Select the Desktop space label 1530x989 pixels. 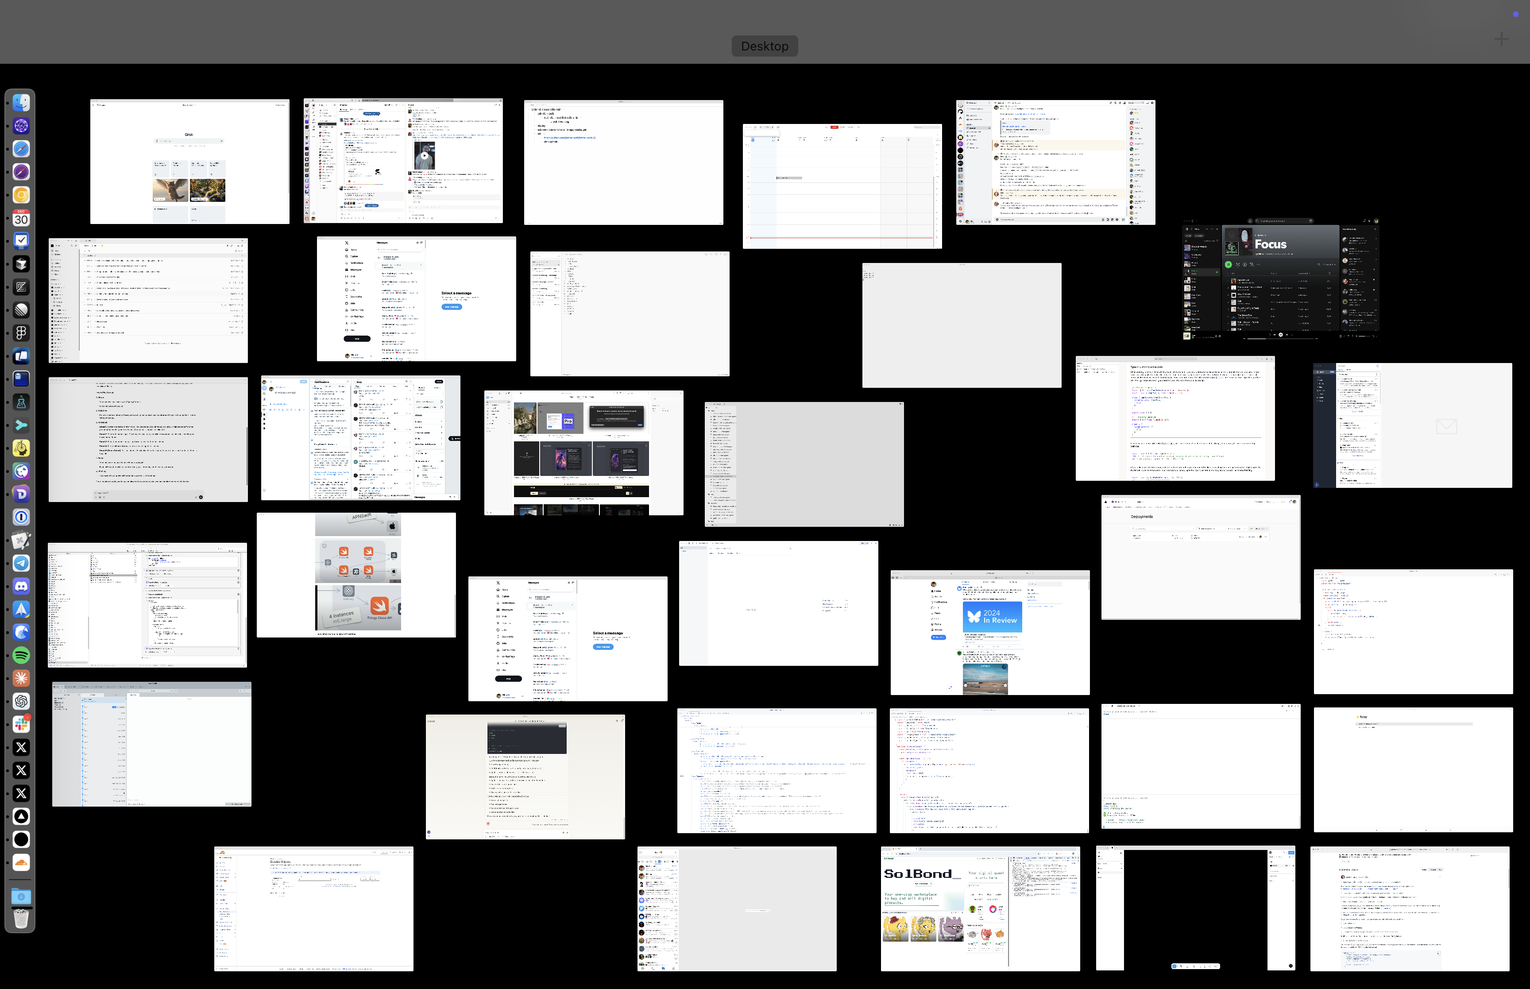coord(764,46)
